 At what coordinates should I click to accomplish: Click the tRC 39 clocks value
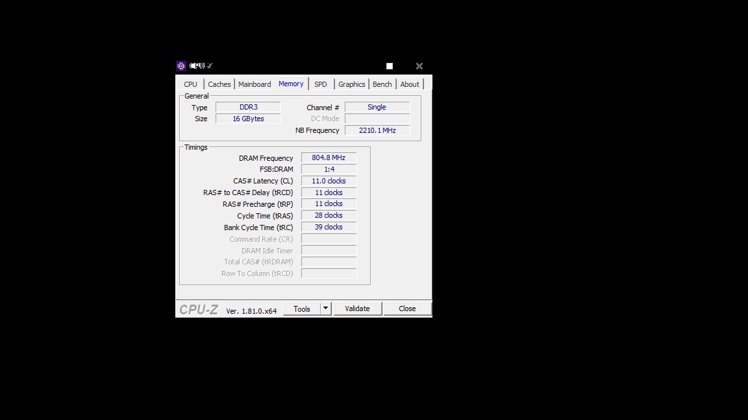click(x=329, y=227)
